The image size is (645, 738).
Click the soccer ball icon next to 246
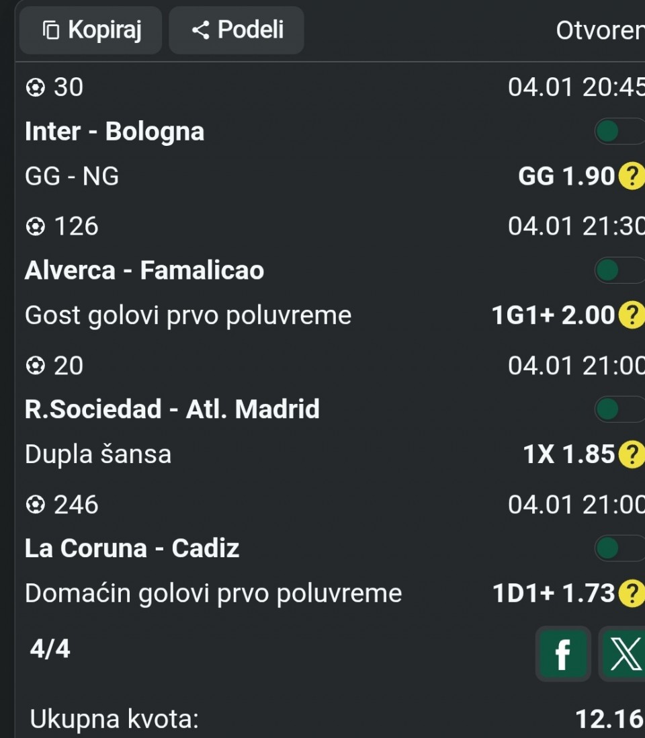pyautogui.click(x=34, y=504)
